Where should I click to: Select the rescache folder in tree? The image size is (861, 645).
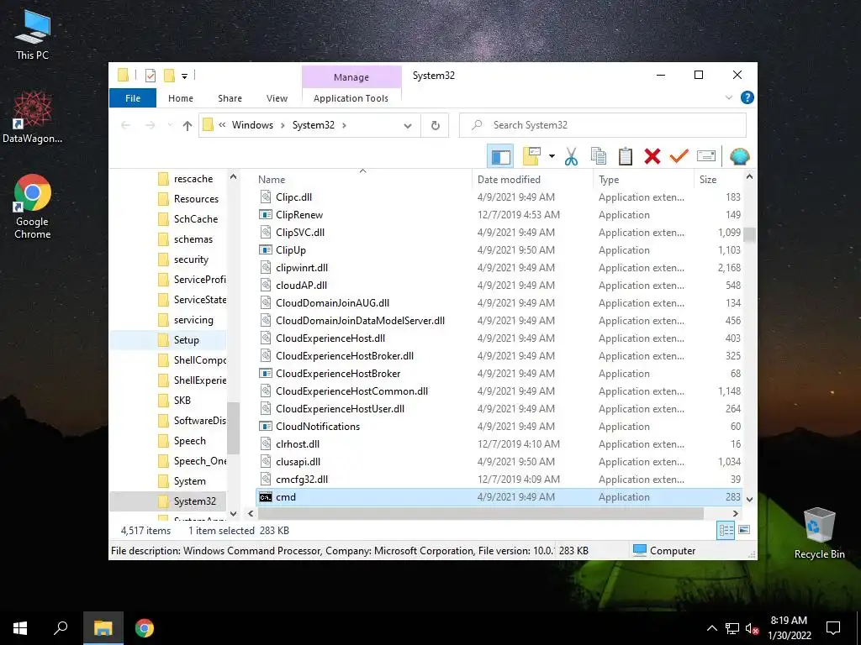pos(168,179)
